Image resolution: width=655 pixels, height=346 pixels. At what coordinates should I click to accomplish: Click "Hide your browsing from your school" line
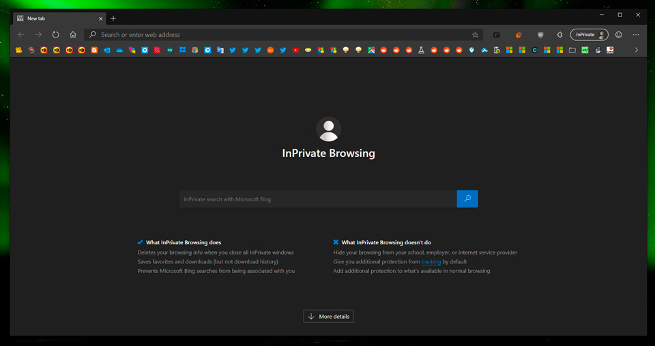tap(425, 253)
